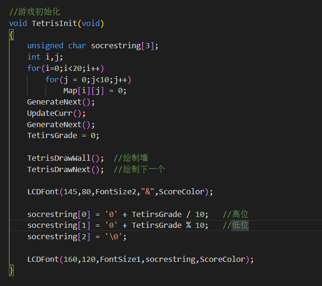Viewport: 322px width, 286px height.
Task: Click the function name 'TetrisInit'
Action: click(x=54, y=23)
